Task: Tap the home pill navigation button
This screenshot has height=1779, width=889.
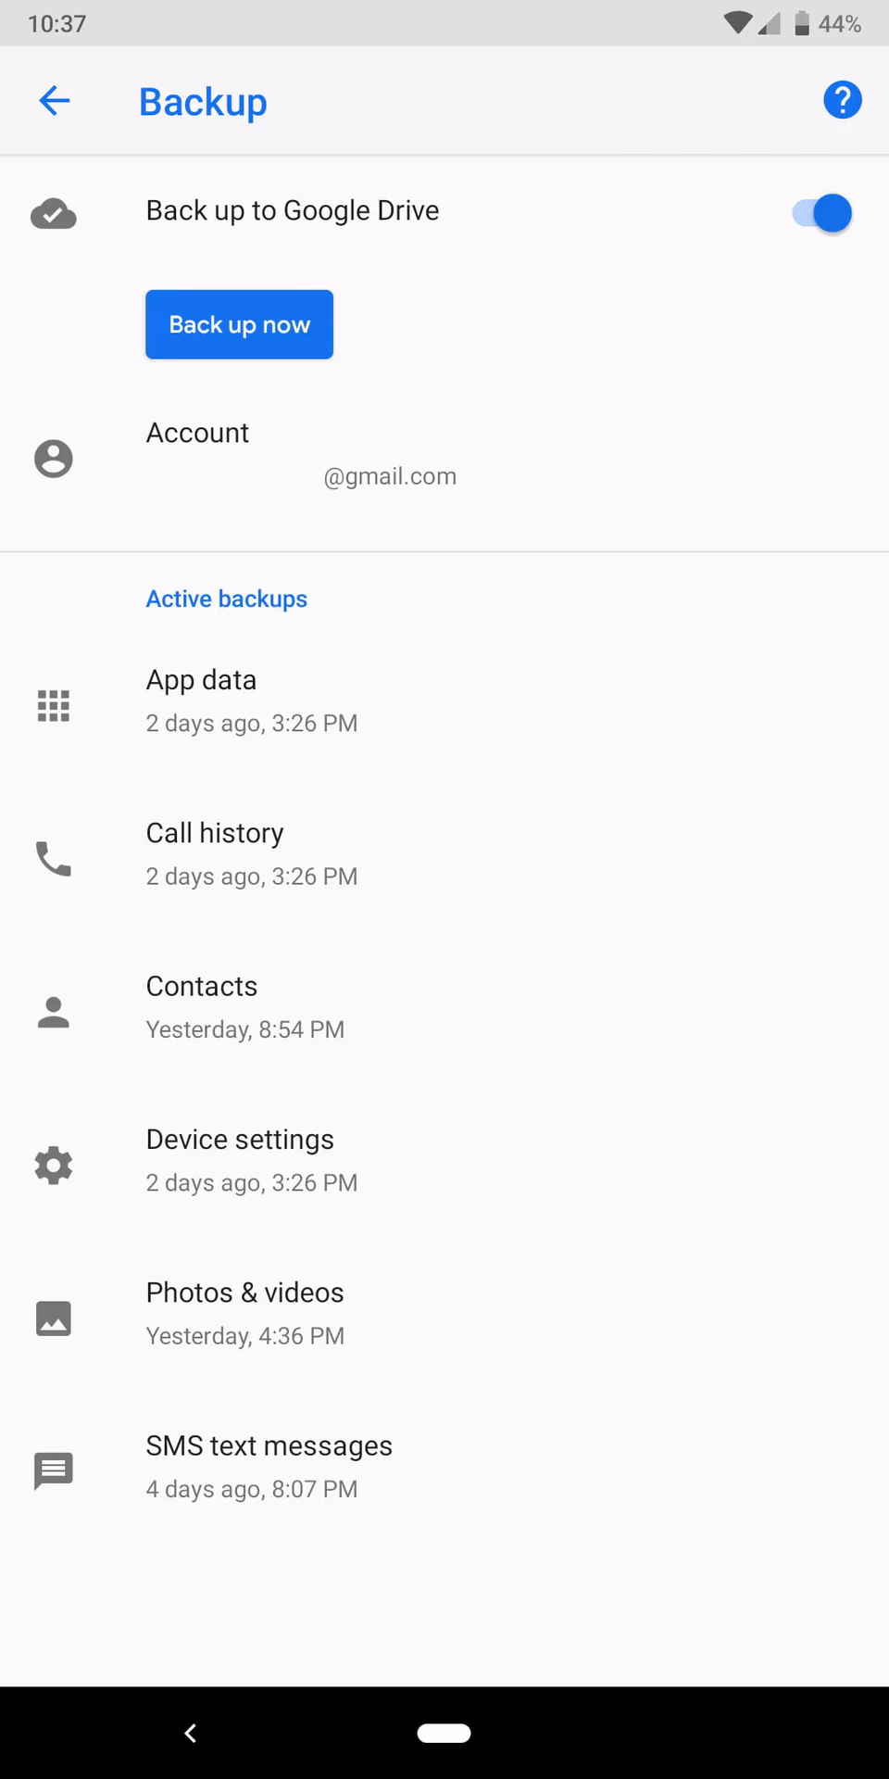Action: (444, 1733)
